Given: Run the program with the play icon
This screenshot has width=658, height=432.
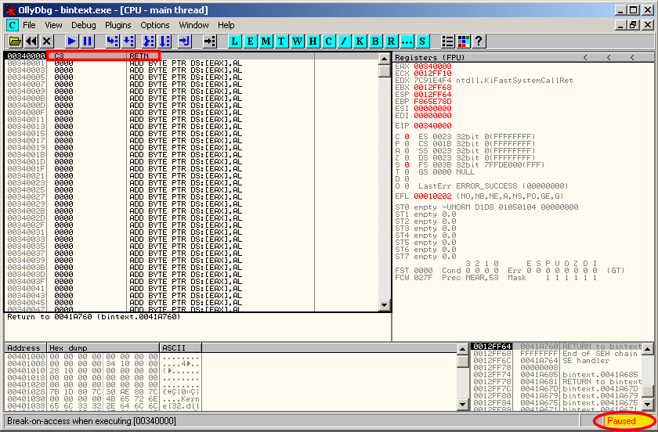Looking at the screenshot, I should [71, 41].
